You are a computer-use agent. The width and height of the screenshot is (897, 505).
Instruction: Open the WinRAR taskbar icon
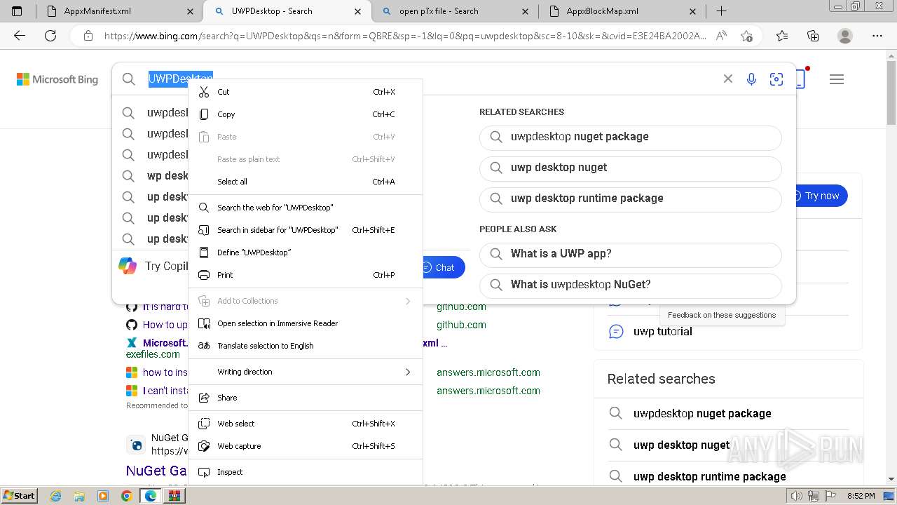point(174,496)
